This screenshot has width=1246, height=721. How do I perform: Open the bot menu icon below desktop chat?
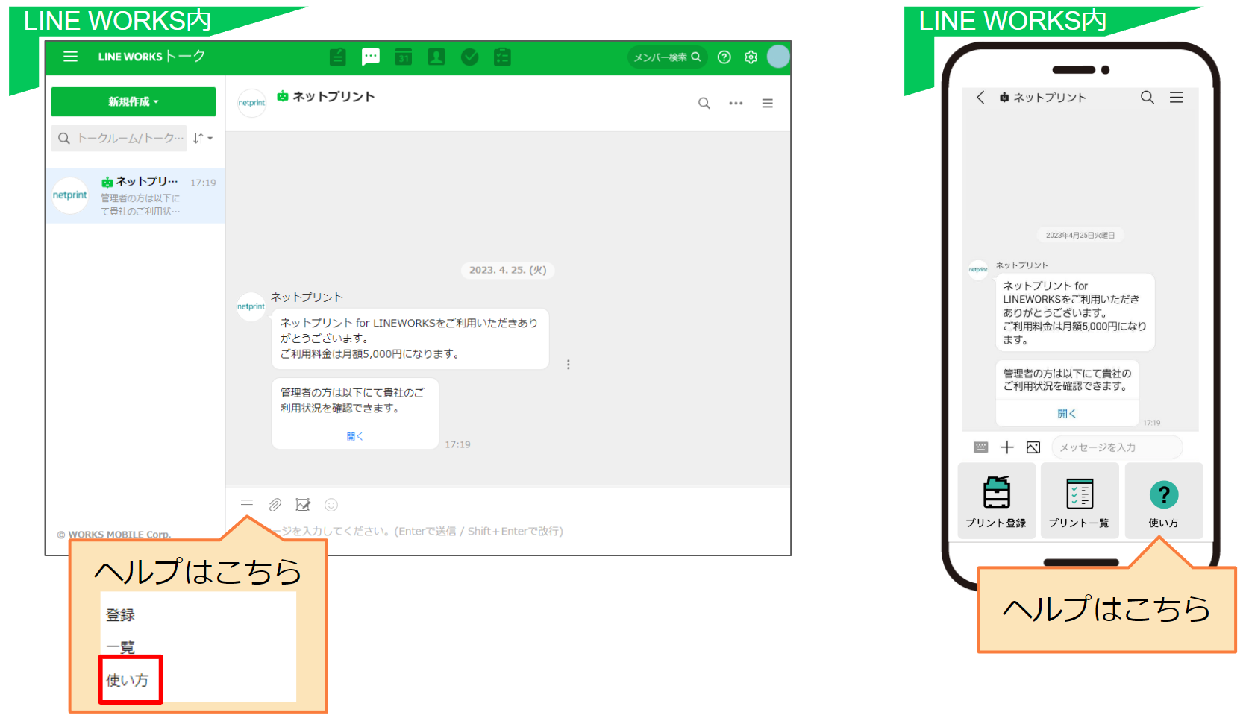247,505
